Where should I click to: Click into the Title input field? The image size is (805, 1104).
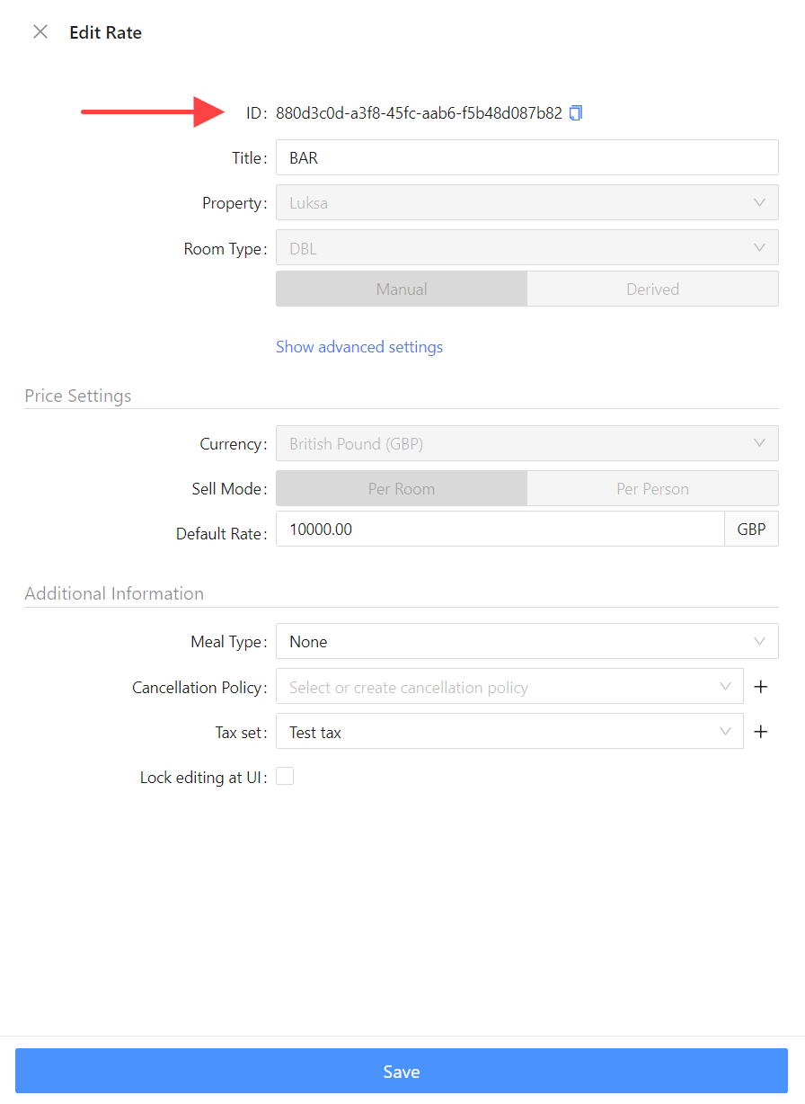(x=526, y=158)
